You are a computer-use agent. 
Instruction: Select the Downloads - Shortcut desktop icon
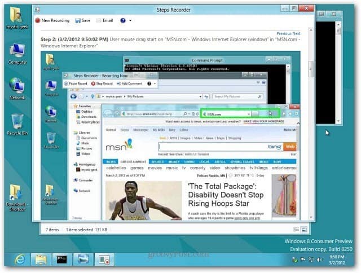(16, 198)
